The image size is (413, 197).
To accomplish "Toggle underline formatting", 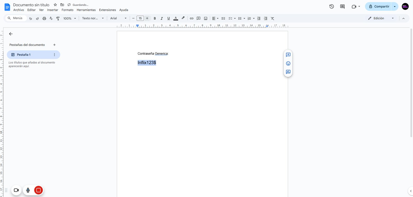I will point(169,18).
